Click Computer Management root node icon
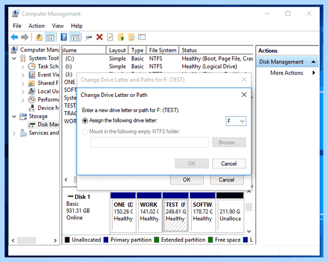 14,50
